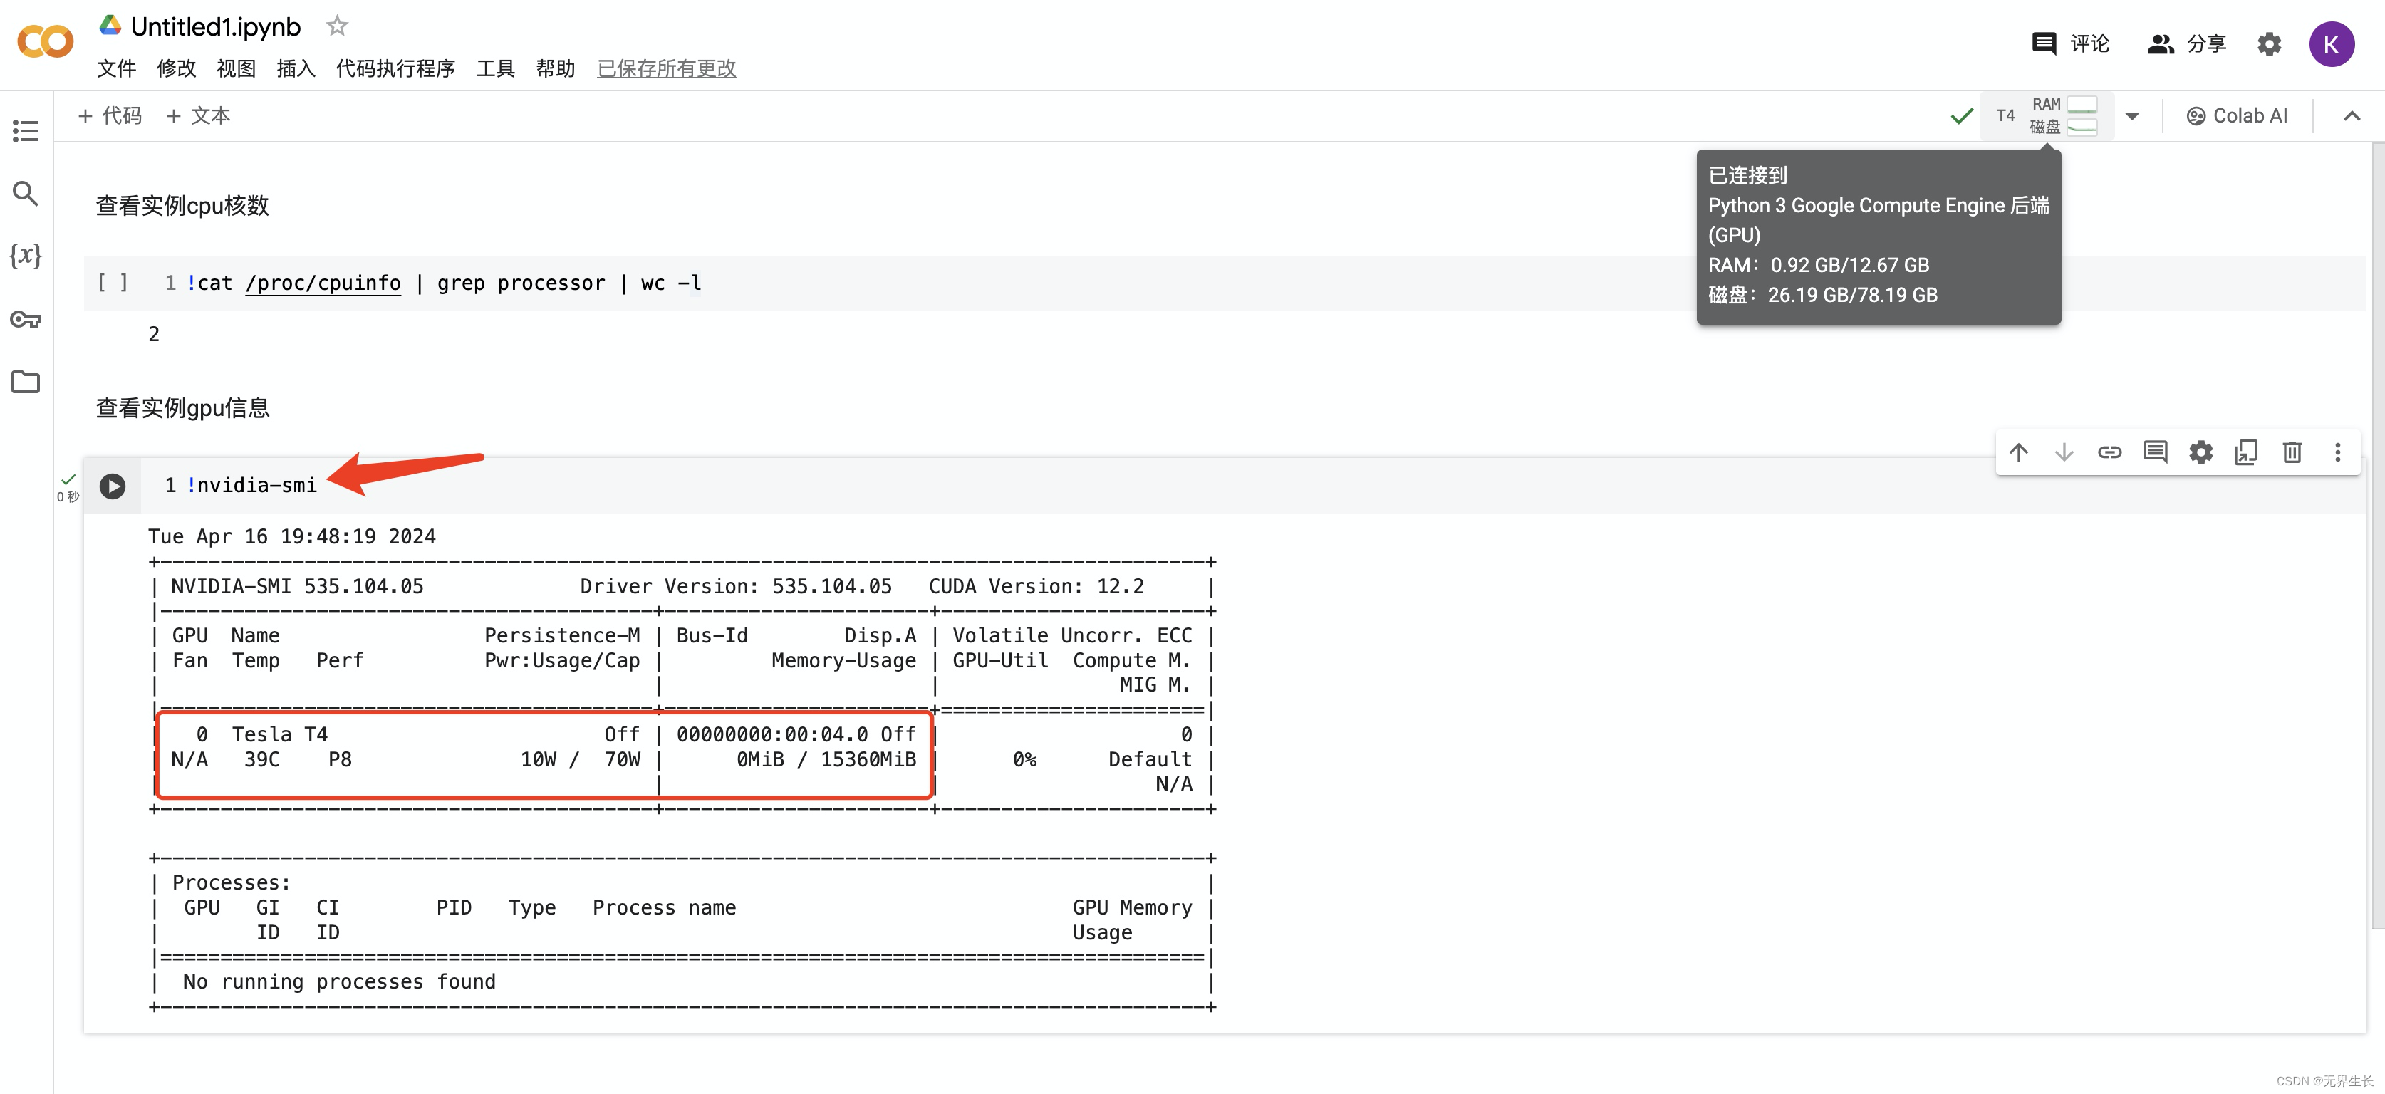Open the secrets key panel
Viewport: 2385px width, 1094px height.
point(25,319)
